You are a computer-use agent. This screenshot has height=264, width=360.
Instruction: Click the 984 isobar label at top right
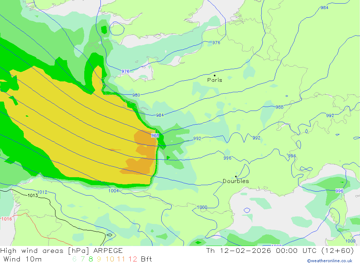324,8
